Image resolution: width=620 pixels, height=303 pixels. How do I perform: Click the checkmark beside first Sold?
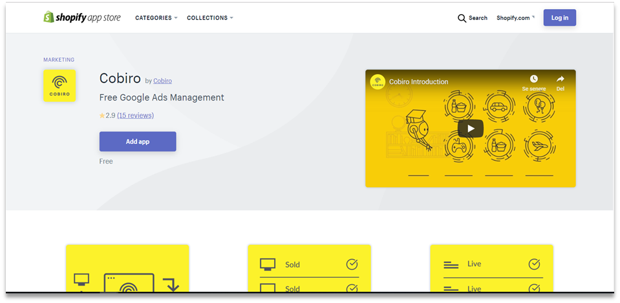[352, 264]
